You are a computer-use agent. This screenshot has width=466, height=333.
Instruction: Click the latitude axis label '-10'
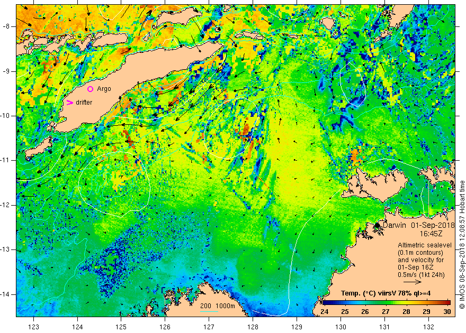click(5, 116)
